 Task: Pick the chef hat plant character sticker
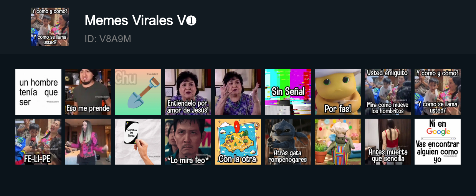tap(338, 142)
